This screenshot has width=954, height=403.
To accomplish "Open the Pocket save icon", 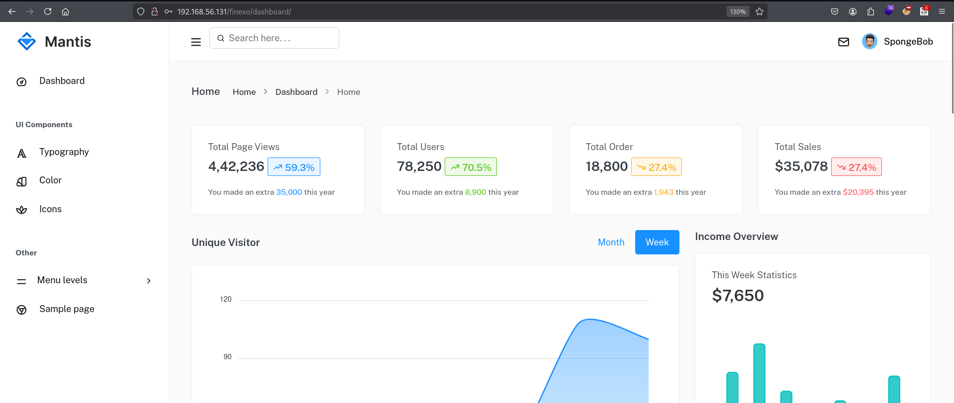I will tap(835, 11).
